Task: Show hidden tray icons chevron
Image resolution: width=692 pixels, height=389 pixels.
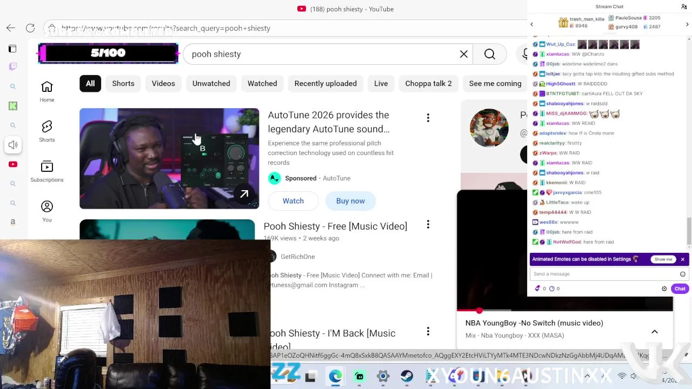Action: (588, 375)
